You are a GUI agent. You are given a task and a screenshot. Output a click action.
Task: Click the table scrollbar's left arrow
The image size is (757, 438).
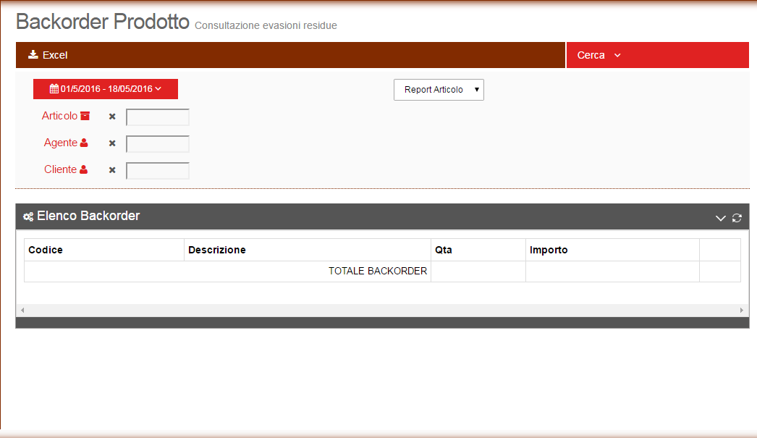[x=22, y=311]
